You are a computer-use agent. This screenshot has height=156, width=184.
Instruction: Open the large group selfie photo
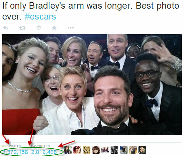point(92,85)
